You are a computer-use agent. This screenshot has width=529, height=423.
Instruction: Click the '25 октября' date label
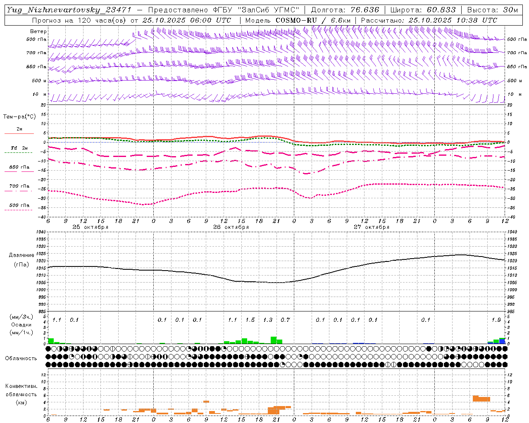[91, 227]
